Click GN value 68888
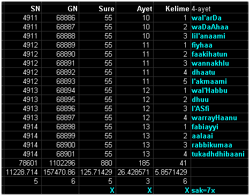This screenshot has width=250, height=196. [66, 36]
